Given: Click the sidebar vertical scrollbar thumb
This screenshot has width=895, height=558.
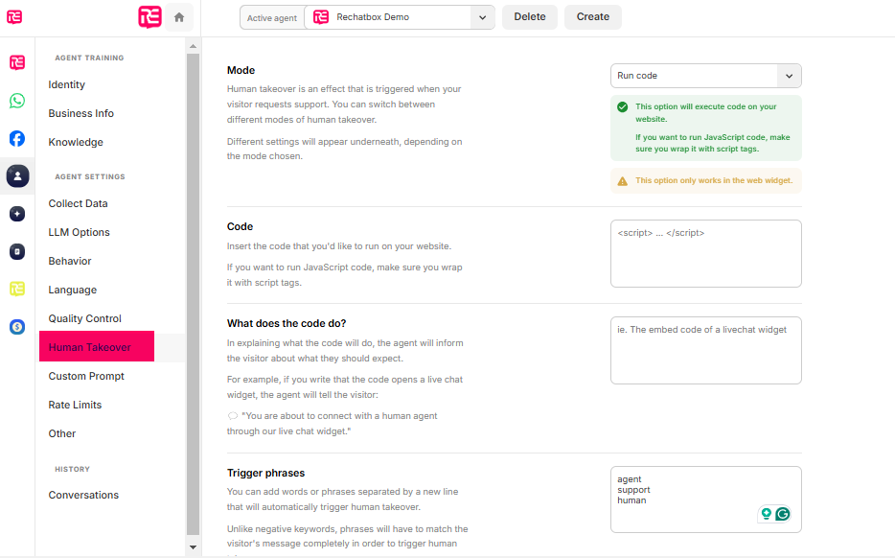Looking at the screenshot, I should [x=193, y=294].
